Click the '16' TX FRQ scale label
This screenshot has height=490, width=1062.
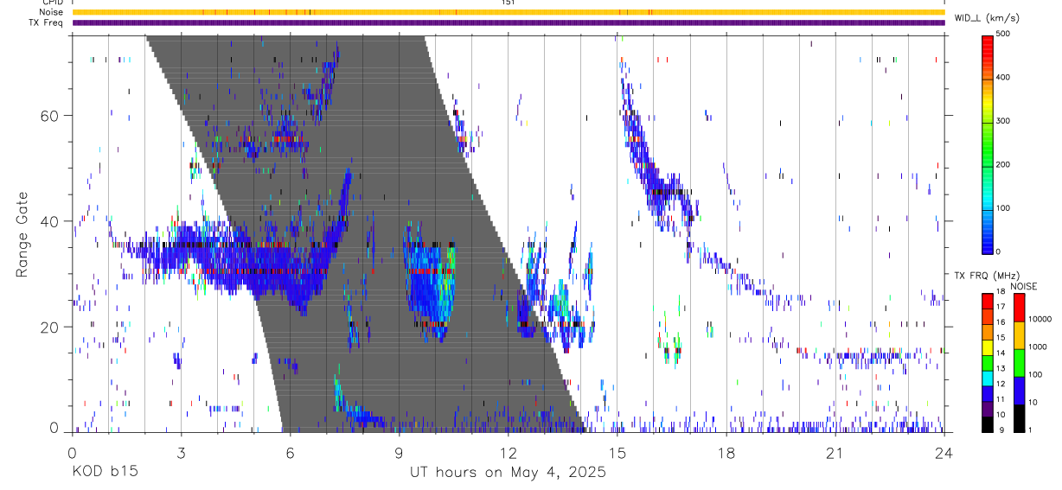click(x=1001, y=322)
